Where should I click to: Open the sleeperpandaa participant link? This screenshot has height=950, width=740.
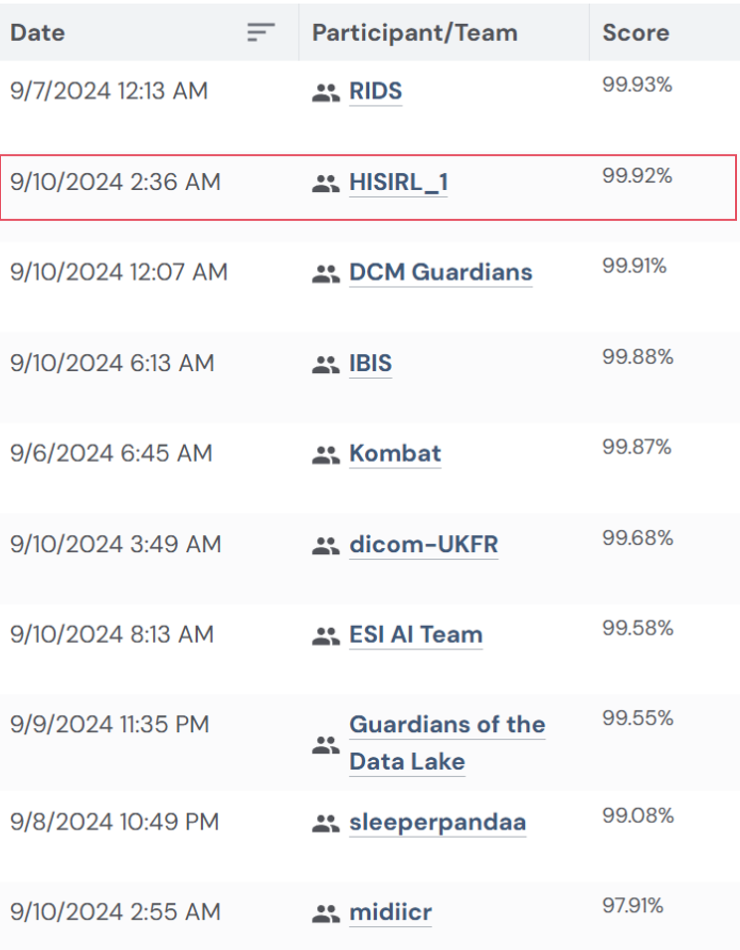pyautogui.click(x=438, y=823)
